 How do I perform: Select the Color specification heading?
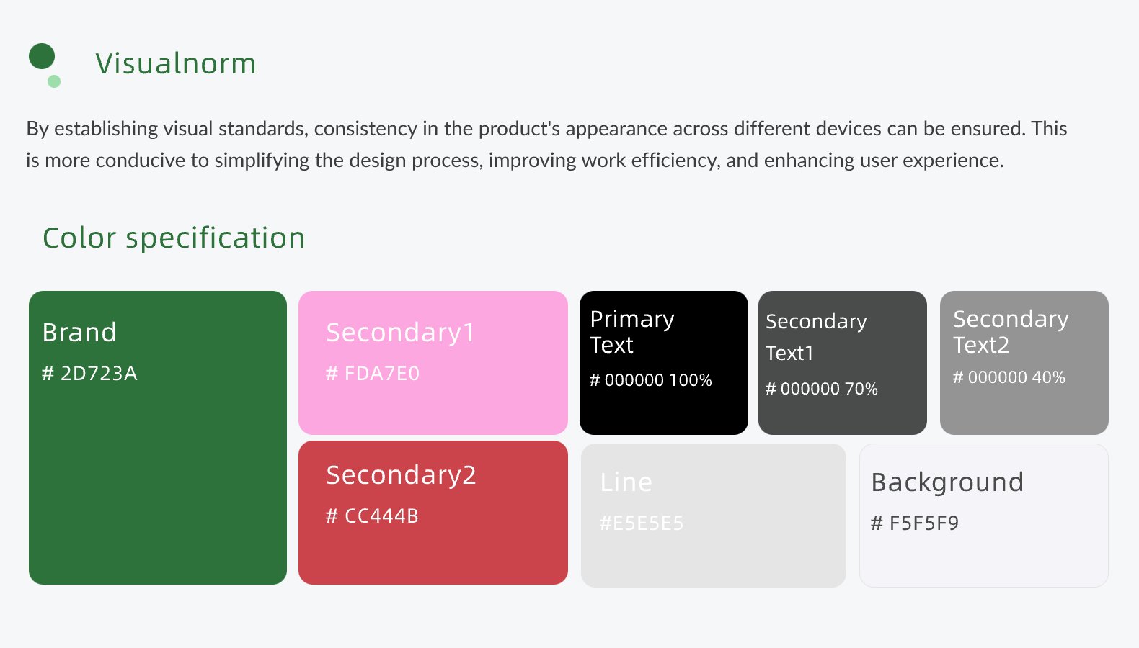pos(174,238)
